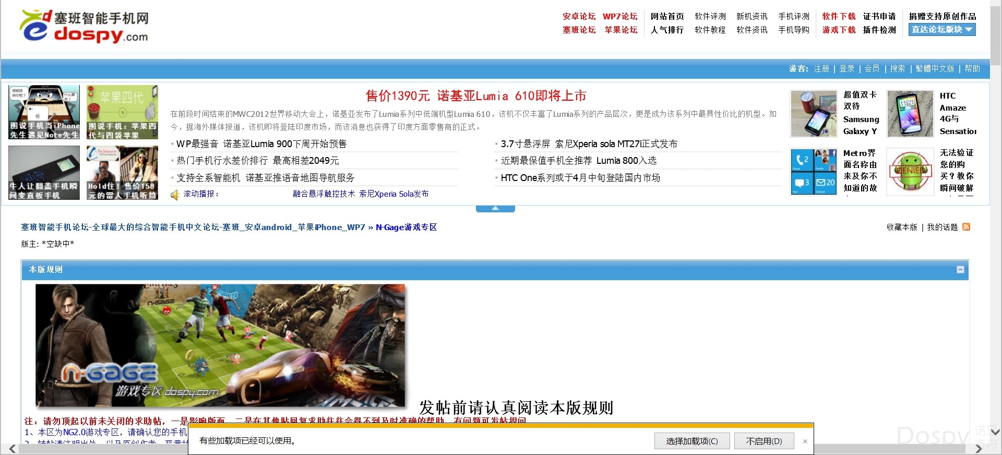The width and height of the screenshot is (1002, 455).
Task: Open 软件资讯 section
Action: coord(752,30)
